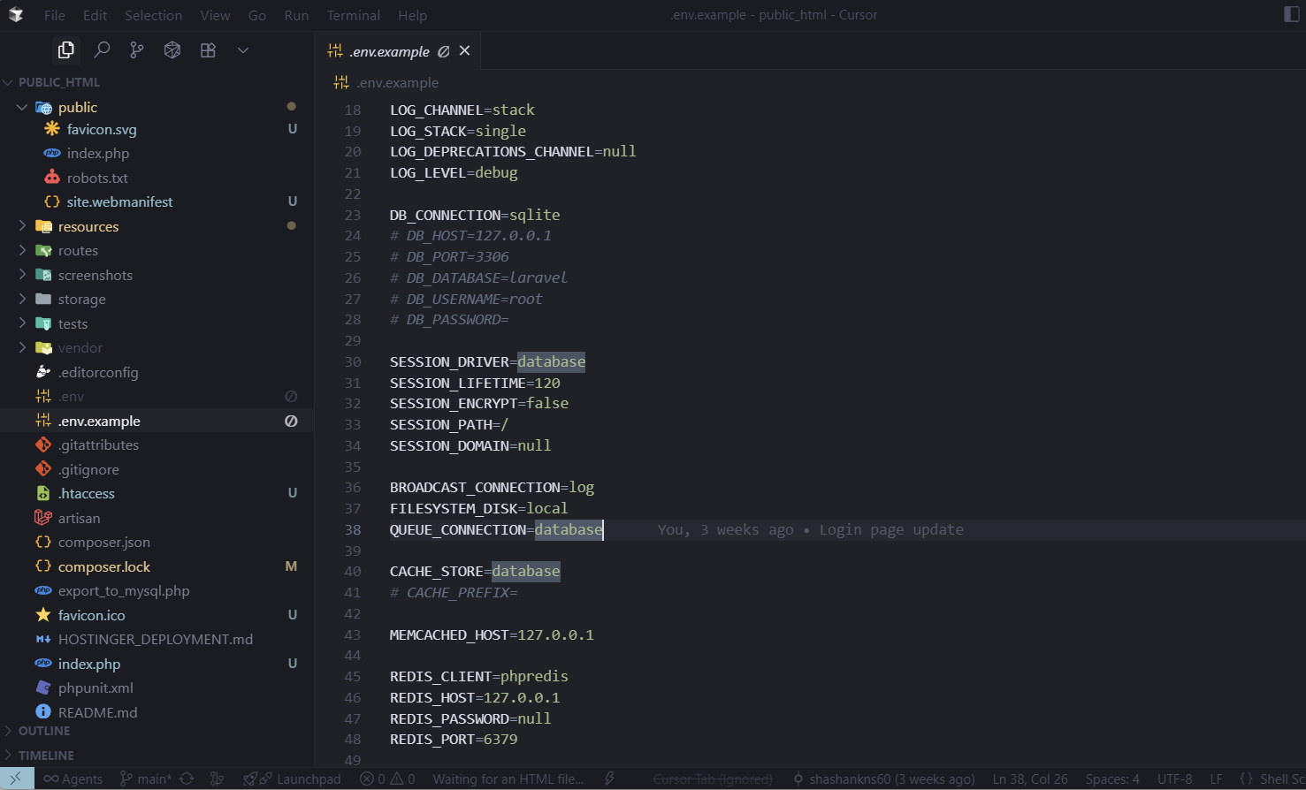Open the Search view in the activity bar

point(102,50)
